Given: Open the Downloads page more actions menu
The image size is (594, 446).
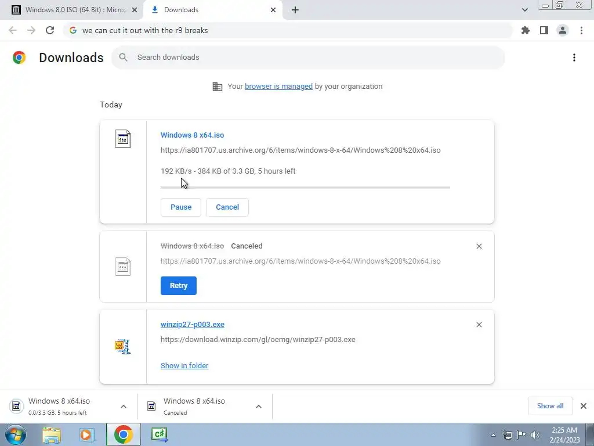Looking at the screenshot, I should point(574,57).
